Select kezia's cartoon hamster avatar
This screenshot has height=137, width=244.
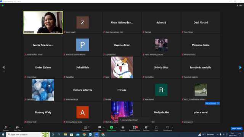click(122, 67)
